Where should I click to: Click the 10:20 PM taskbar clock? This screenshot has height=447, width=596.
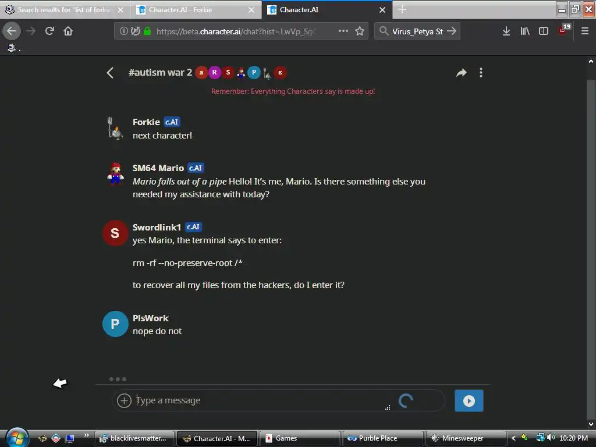pos(573,438)
